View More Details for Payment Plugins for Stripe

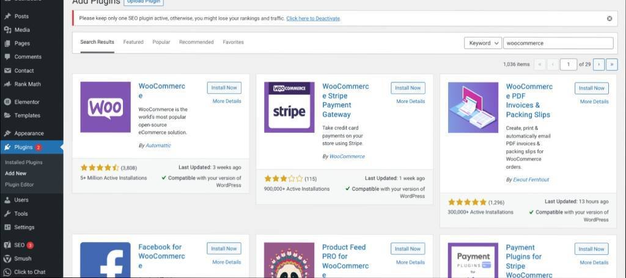tap(594, 263)
